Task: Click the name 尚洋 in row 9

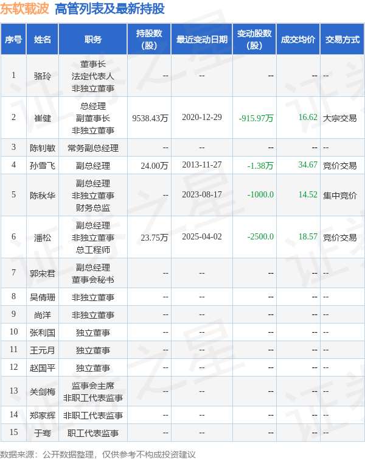Action: 43,315
